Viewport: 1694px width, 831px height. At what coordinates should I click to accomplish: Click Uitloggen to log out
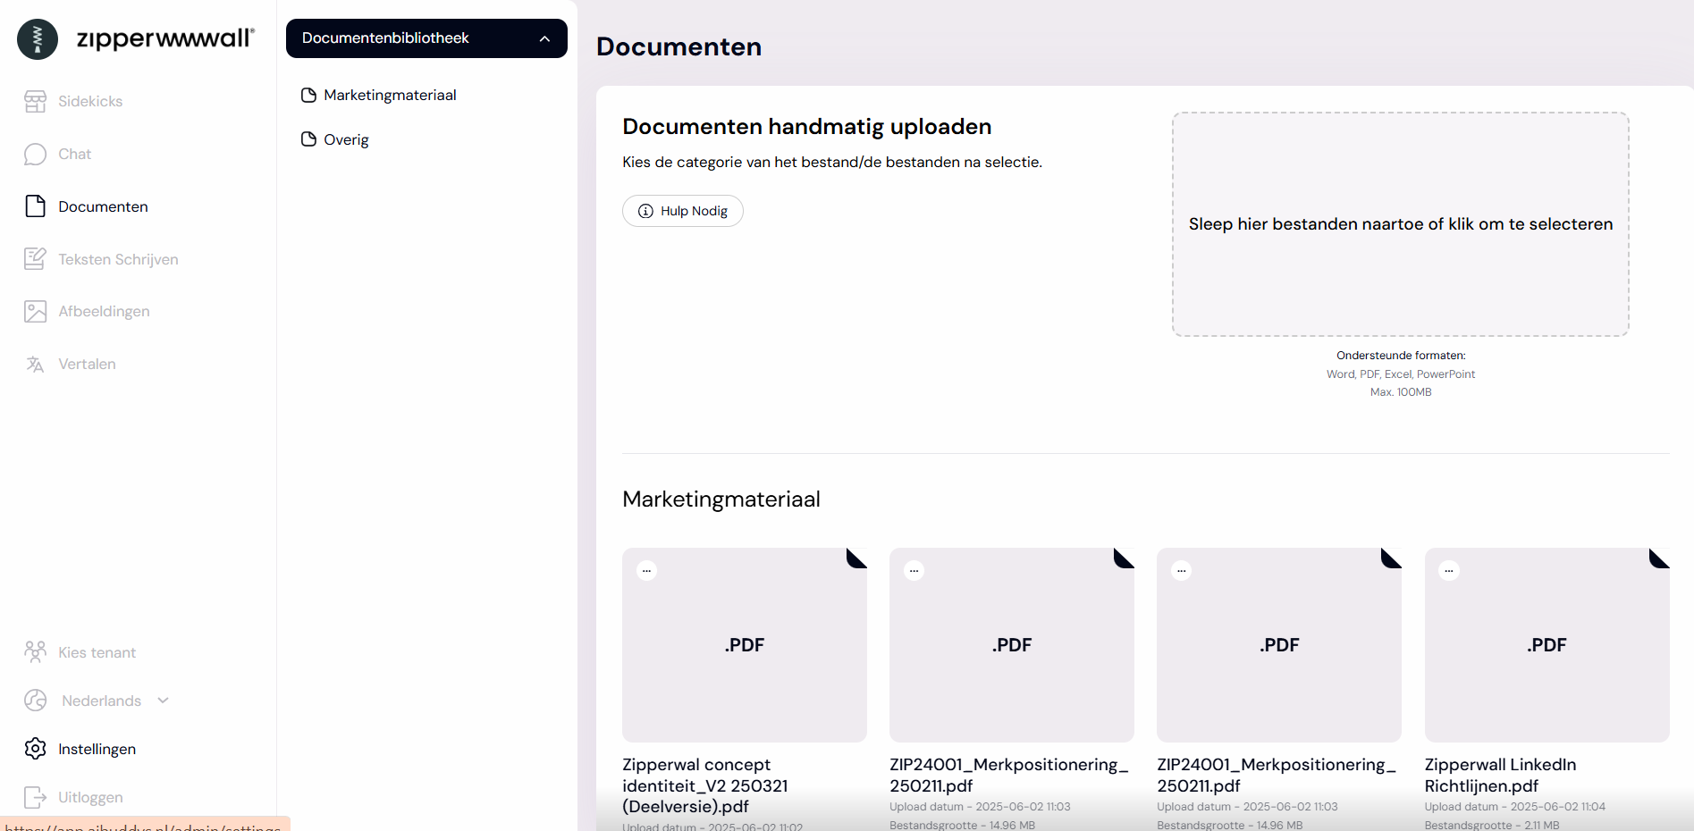point(90,797)
